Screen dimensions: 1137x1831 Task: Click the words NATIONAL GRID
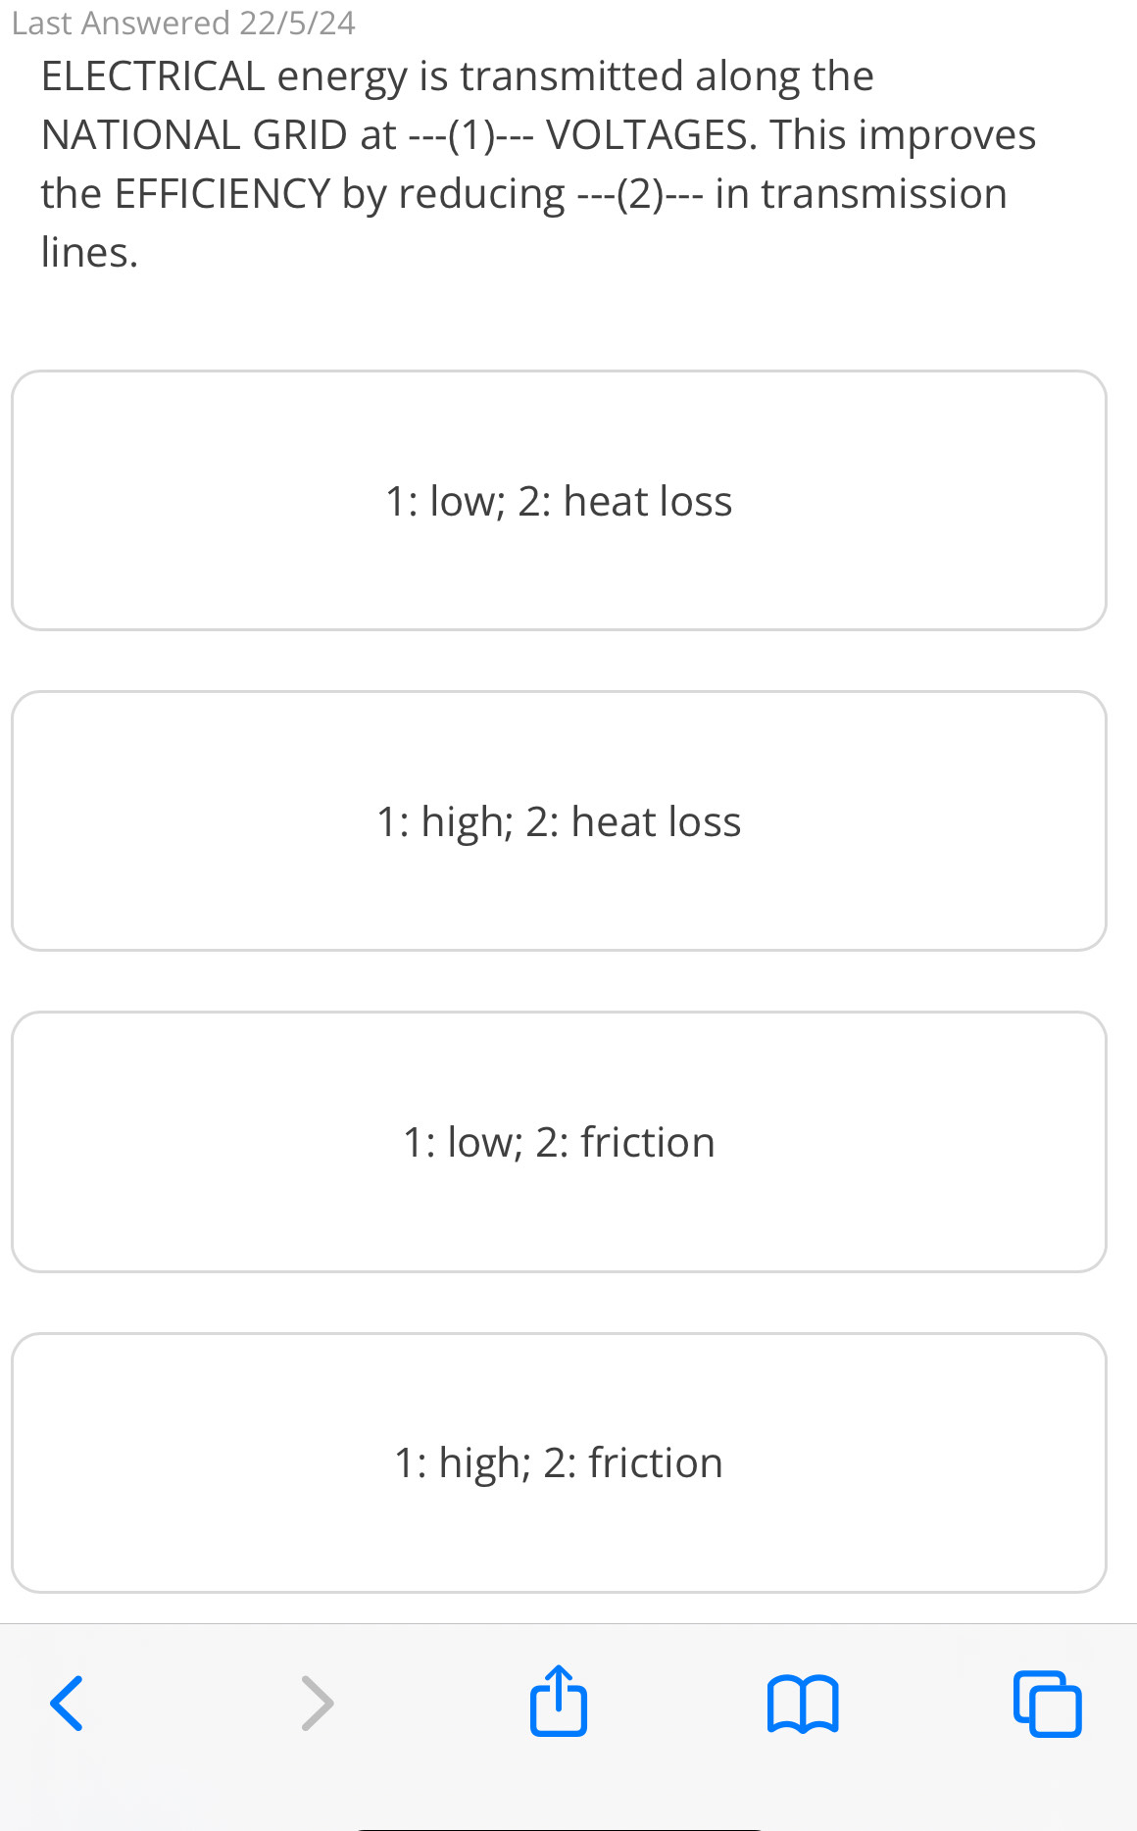pyautogui.click(x=194, y=135)
